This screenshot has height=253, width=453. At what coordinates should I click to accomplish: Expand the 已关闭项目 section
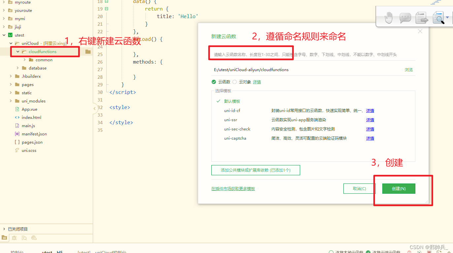4,229
